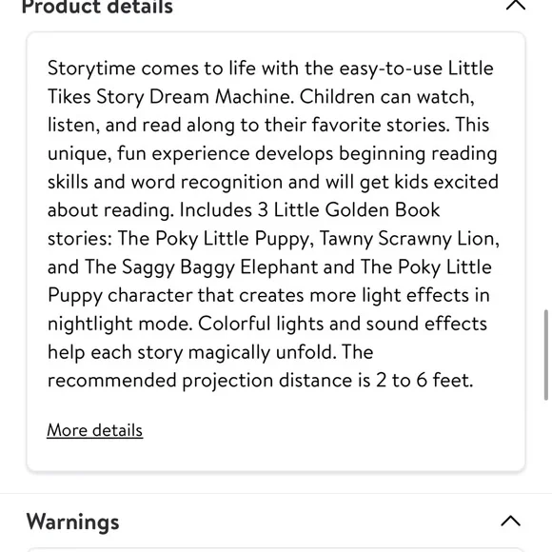Click the text Colorful lights and sound effects
Screen dimensions: 552x552
pyautogui.click(x=343, y=324)
